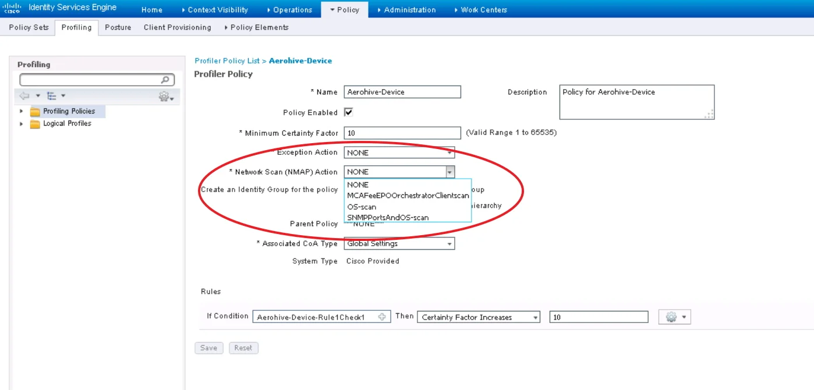Click the Logical Profiles folder icon
Viewport: 814px width, 390px height.
pos(35,124)
